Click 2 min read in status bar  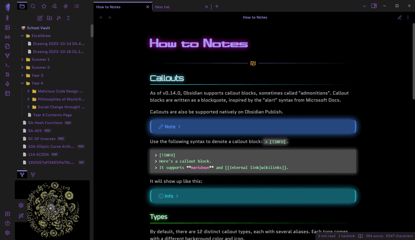click(x=327, y=236)
